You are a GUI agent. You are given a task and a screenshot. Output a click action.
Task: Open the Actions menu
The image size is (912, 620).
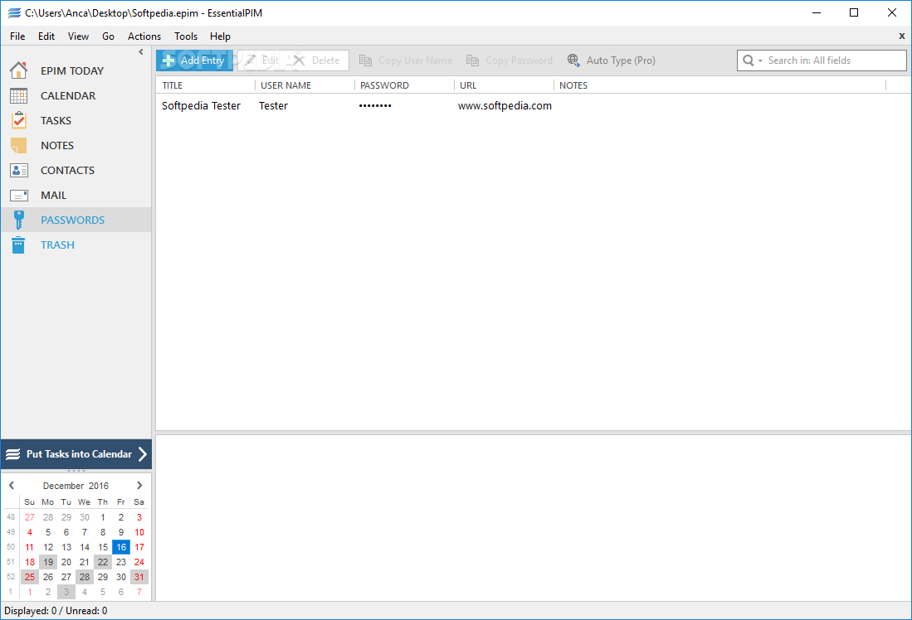point(144,36)
